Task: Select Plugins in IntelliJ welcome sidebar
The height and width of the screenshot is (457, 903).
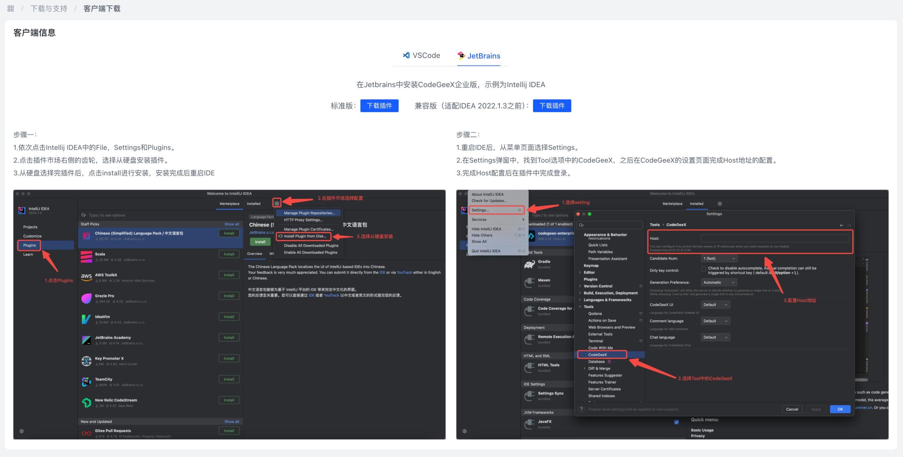Action: (x=30, y=245)
